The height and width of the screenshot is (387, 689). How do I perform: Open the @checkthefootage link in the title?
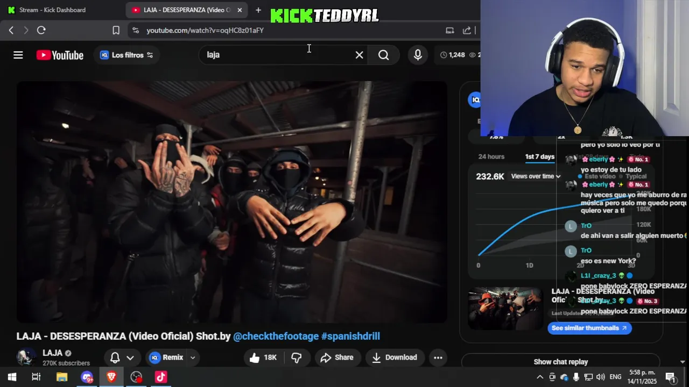[x=276, y=336]
